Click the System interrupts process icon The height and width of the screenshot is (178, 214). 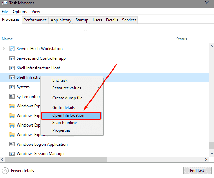tap(12, 97)
